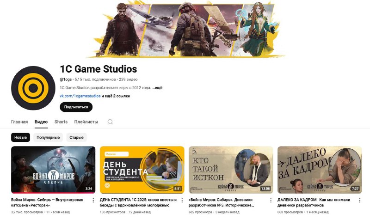Expand channel description with ...ещё
The height and width of the screenshot is (220, 370).
point(157,88)
